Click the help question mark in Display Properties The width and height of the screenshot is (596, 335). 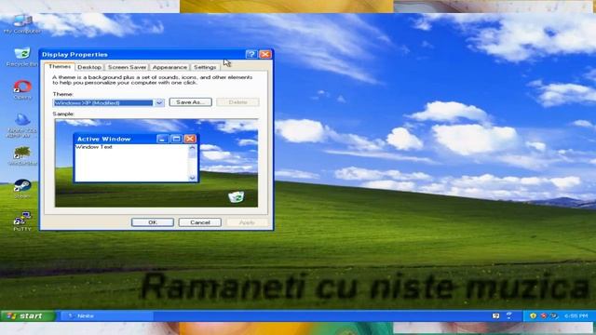251,54
